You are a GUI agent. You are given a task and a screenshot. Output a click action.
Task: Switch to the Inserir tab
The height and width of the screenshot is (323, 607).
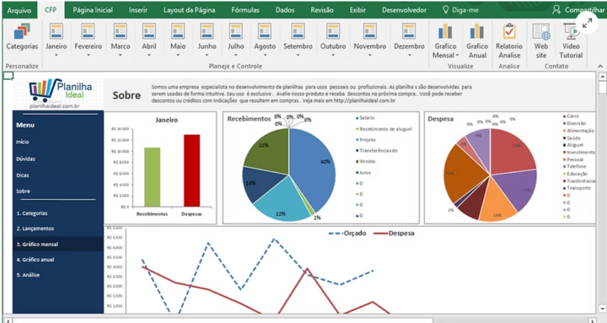pos(138,10)
